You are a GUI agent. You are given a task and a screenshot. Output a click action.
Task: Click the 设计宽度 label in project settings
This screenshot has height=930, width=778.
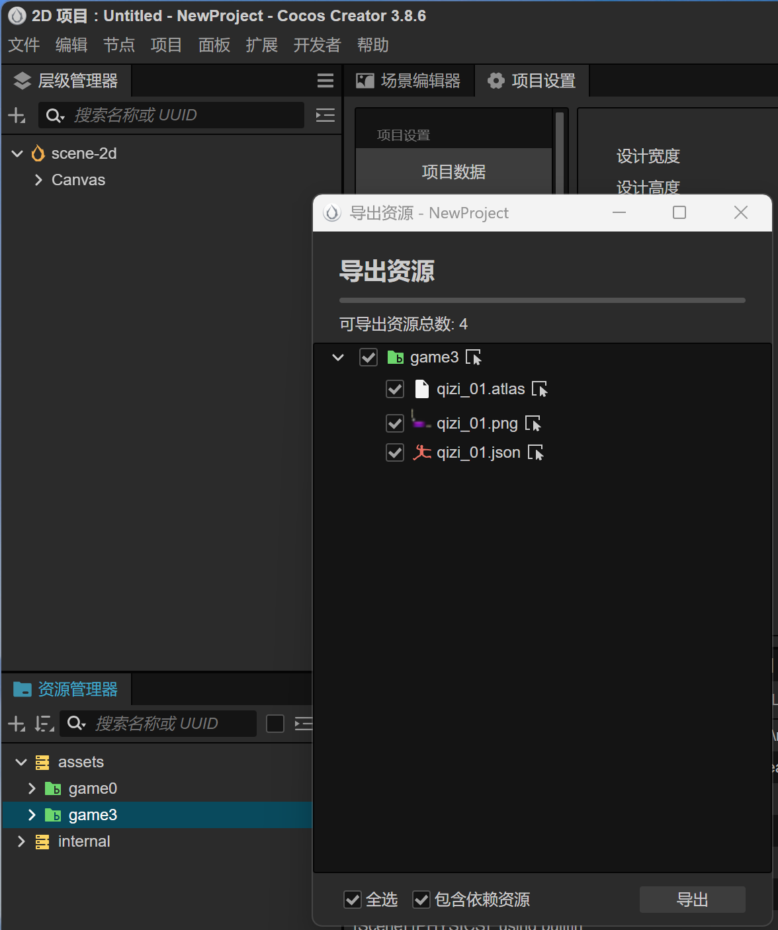[648, 156]
